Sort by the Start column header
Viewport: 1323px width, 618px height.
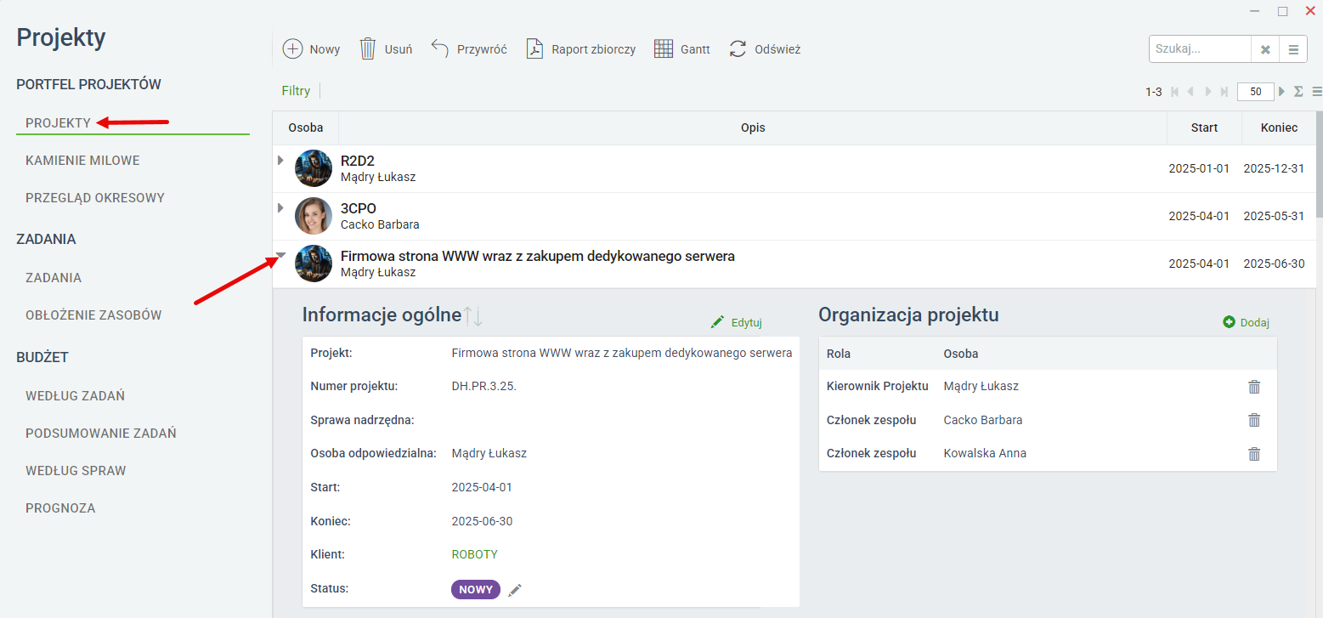click(1204, 128)
